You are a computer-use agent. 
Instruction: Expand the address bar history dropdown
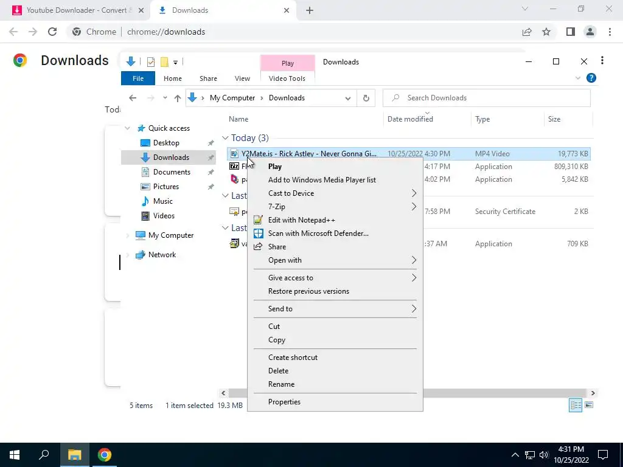(x=348, y=98)
